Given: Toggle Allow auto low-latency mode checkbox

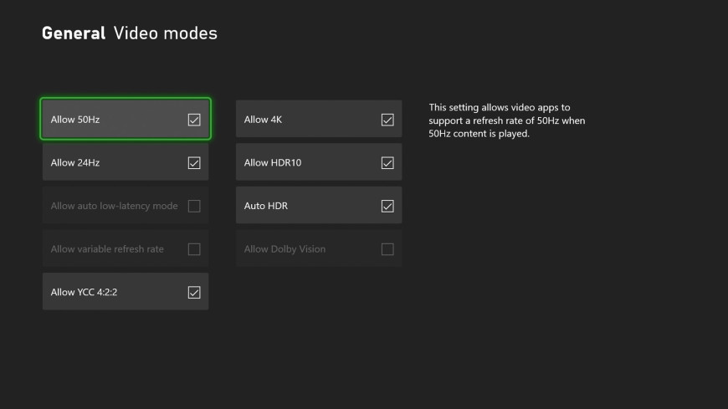Looking at the screenshot, I should pos(194,206).
